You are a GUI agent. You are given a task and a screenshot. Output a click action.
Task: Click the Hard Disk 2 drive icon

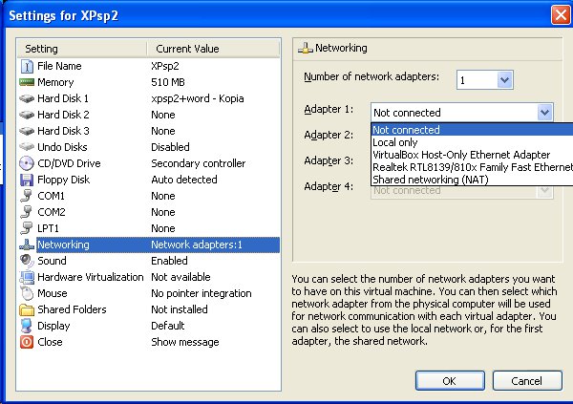coord(27,115)
